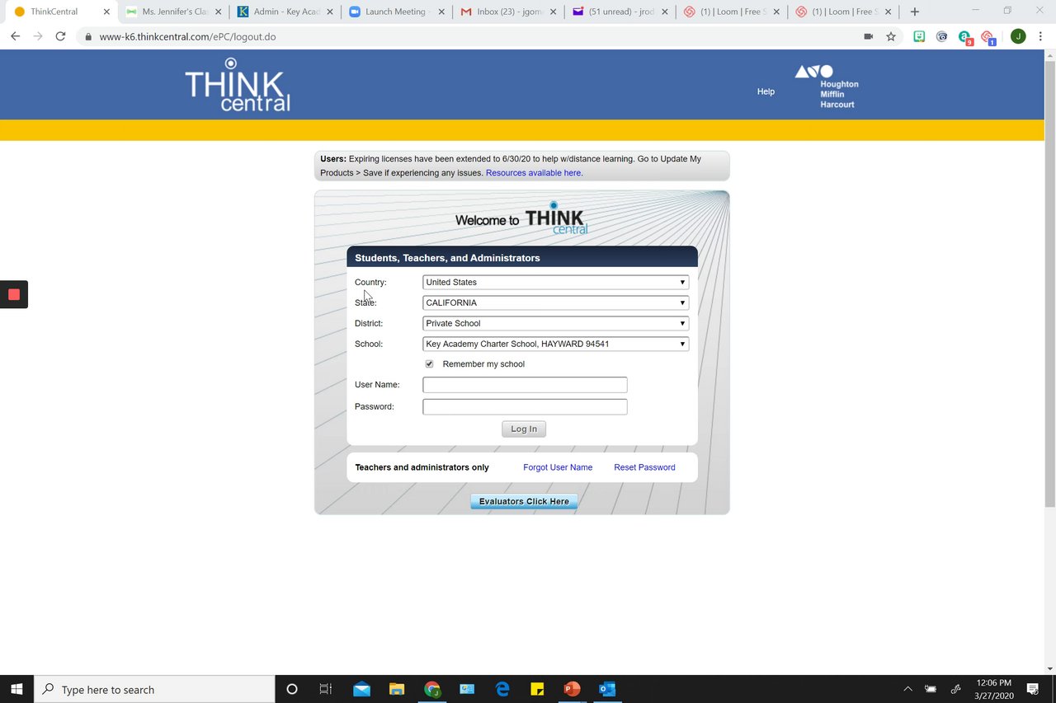
Task: Show hidden system tray icons
Action: [x=908, y=689]
